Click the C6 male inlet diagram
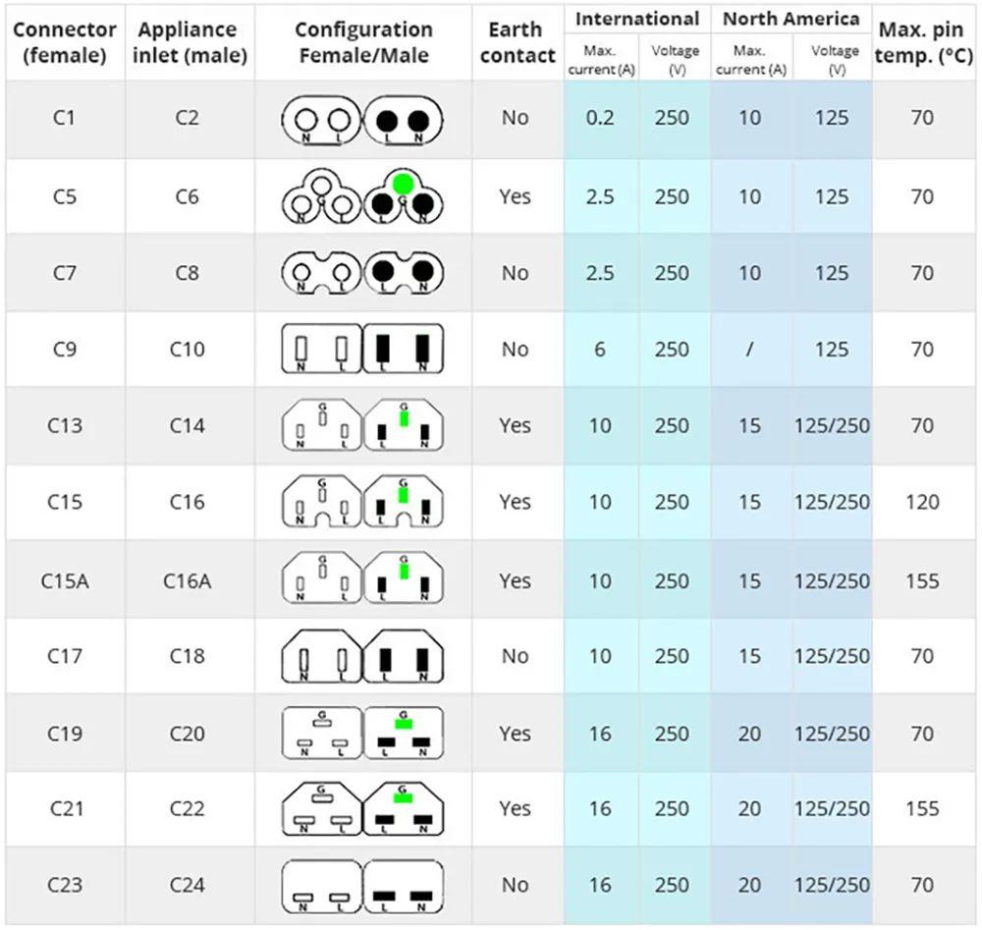The width and height of the screenshot is (982, 930). coord(403,197)
